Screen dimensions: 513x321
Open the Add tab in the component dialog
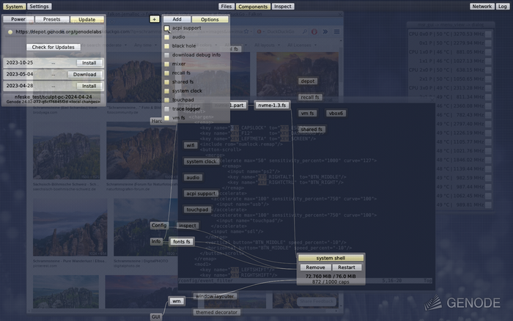pyautogui.click(x=177, y=19)
